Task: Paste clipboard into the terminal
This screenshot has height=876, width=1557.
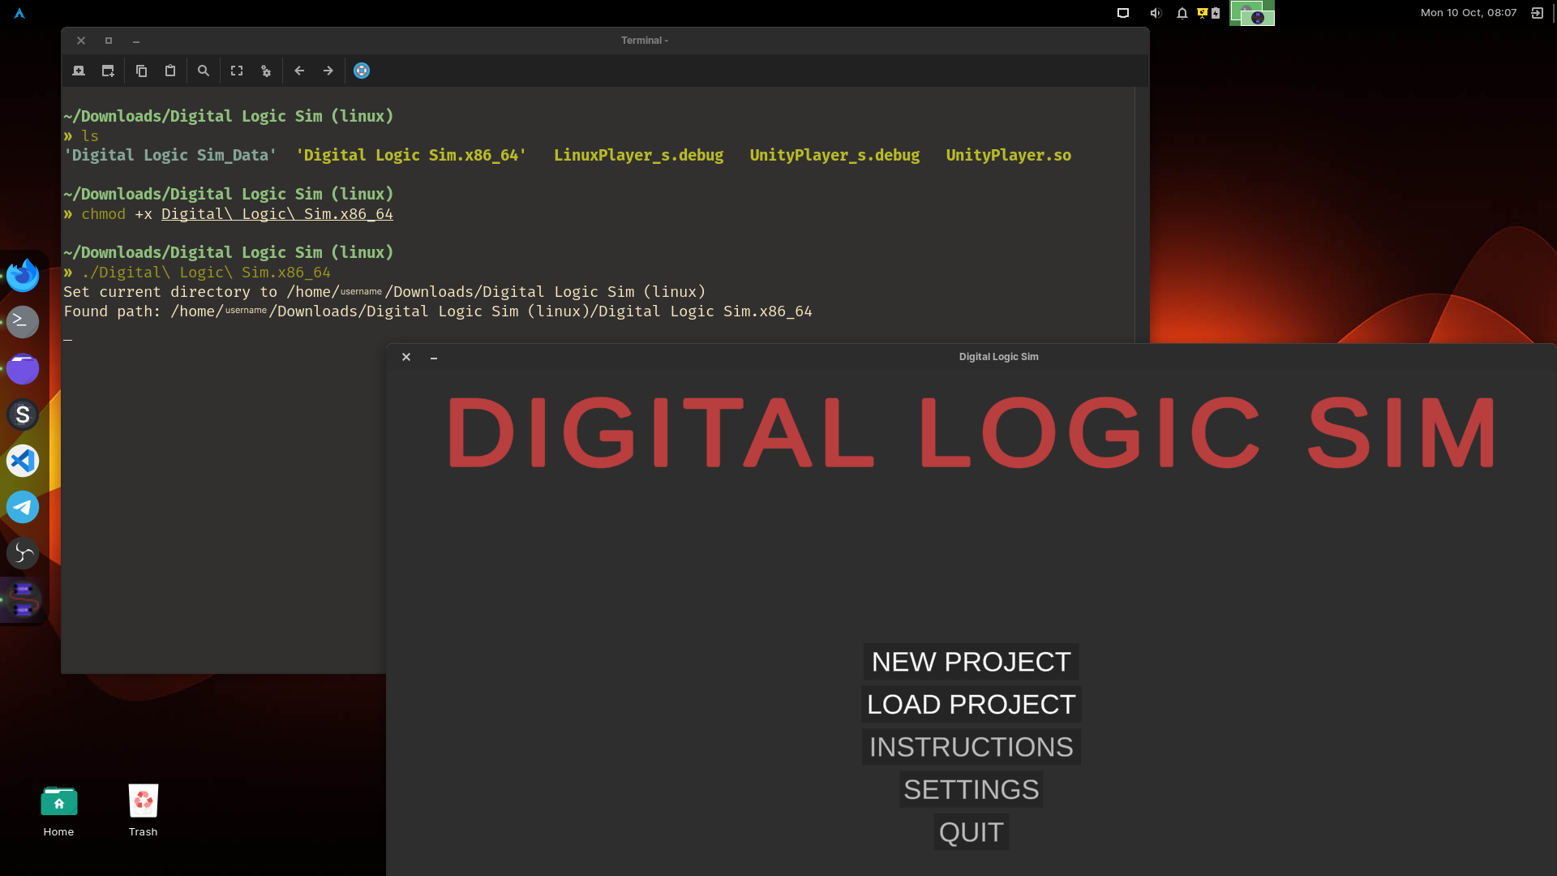Action: (169, 71)
